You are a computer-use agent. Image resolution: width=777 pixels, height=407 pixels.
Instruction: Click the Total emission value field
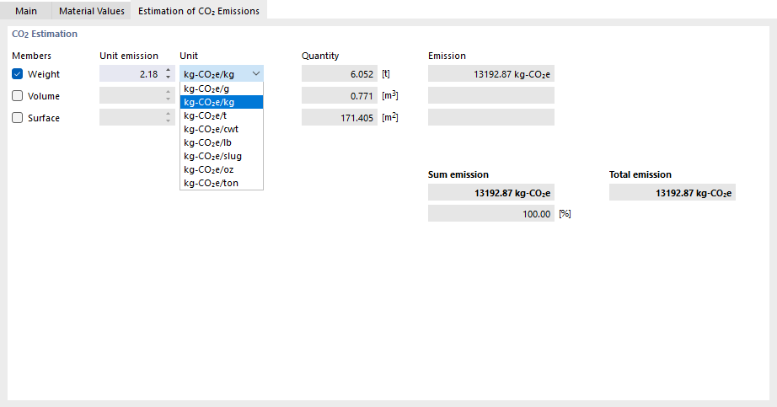coord(672,193)
